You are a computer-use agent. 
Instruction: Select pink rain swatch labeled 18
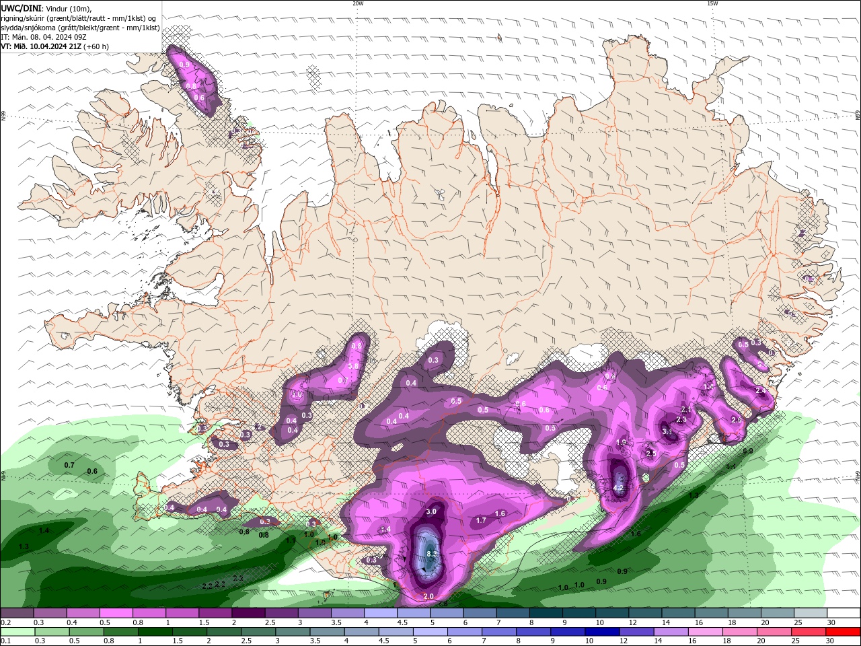(739, 632)
